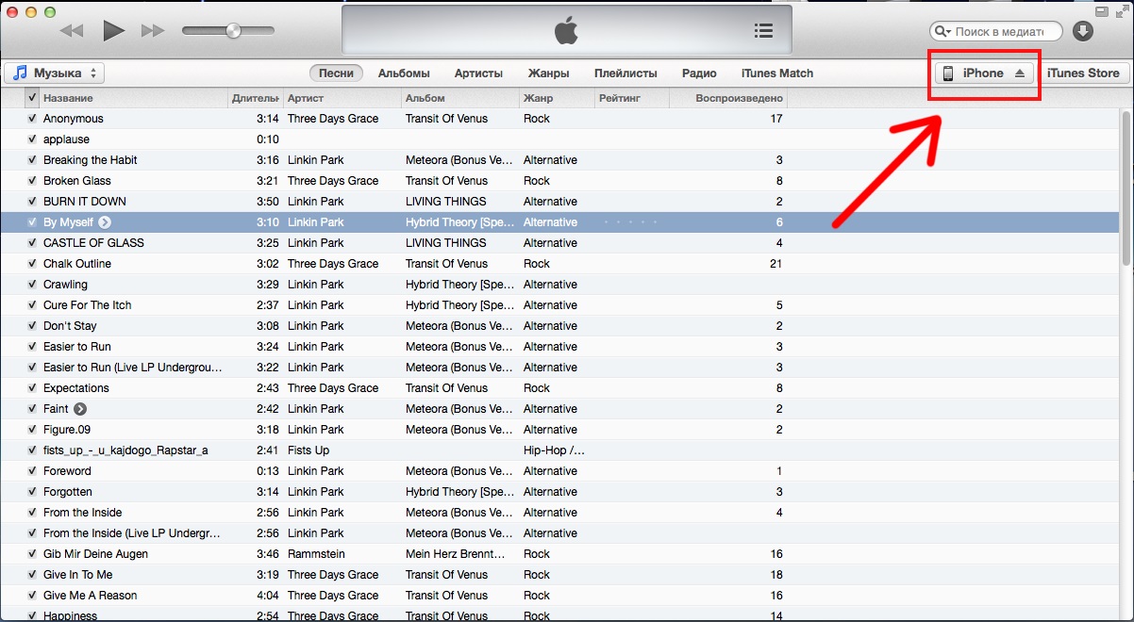
Task: Switch to the Плейлисты tab
Action: 625,74
